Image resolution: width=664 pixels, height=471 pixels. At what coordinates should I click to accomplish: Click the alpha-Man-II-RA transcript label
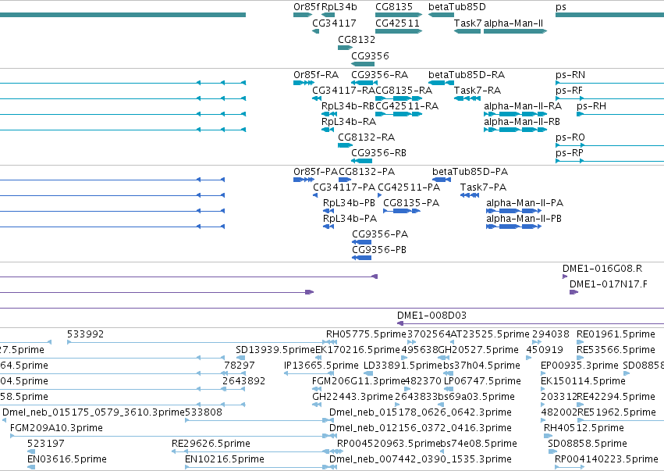coord(523,106)
